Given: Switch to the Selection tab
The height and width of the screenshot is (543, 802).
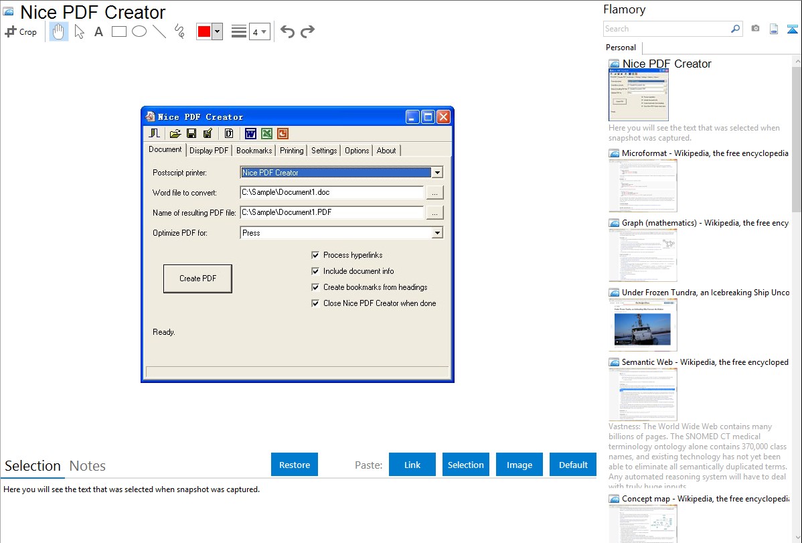Looking at the screenshot, I should pyautogui.click(x=33, y=466).
